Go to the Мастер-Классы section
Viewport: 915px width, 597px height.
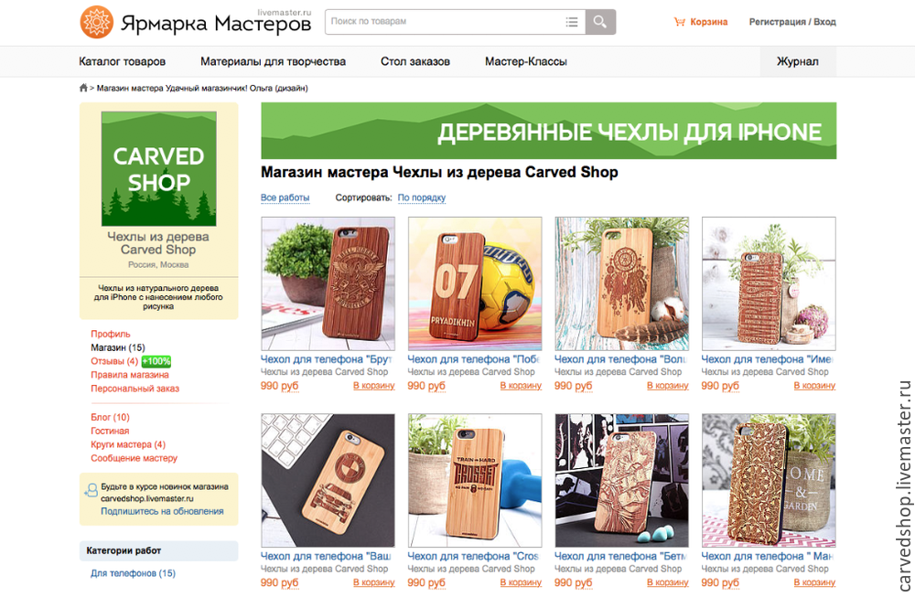click(x=526, y=61)
